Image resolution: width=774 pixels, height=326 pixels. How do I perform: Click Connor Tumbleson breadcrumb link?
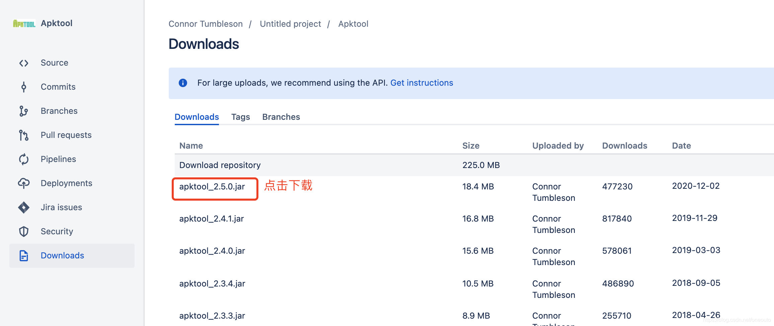(x=206, y=24)
